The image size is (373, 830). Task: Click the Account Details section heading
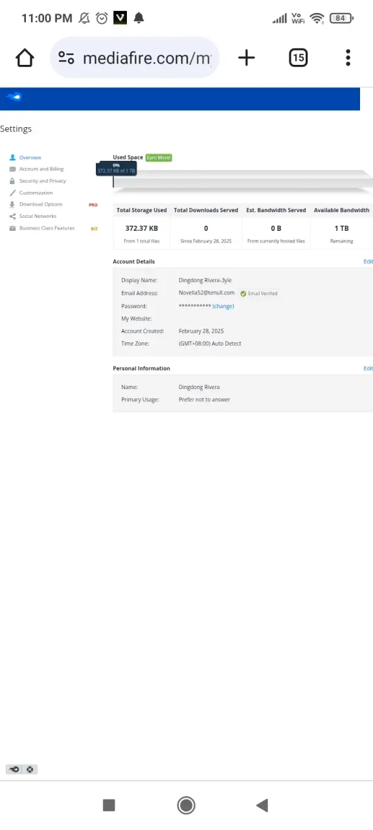[x=134, y=262]
